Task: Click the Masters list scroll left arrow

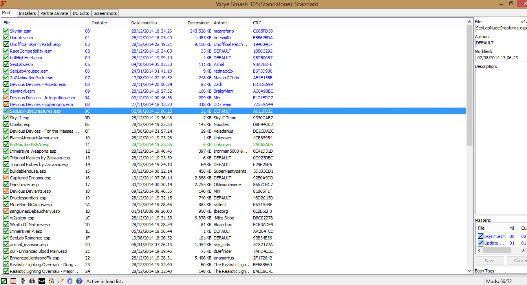Action: [x=479, y=250]
